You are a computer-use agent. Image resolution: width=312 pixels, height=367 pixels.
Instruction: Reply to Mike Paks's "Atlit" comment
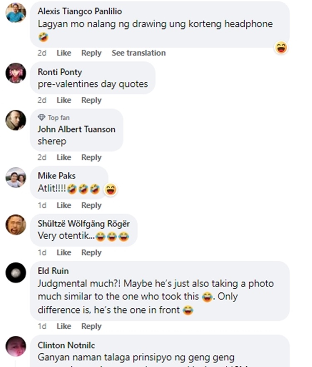[x=91, y=205]
